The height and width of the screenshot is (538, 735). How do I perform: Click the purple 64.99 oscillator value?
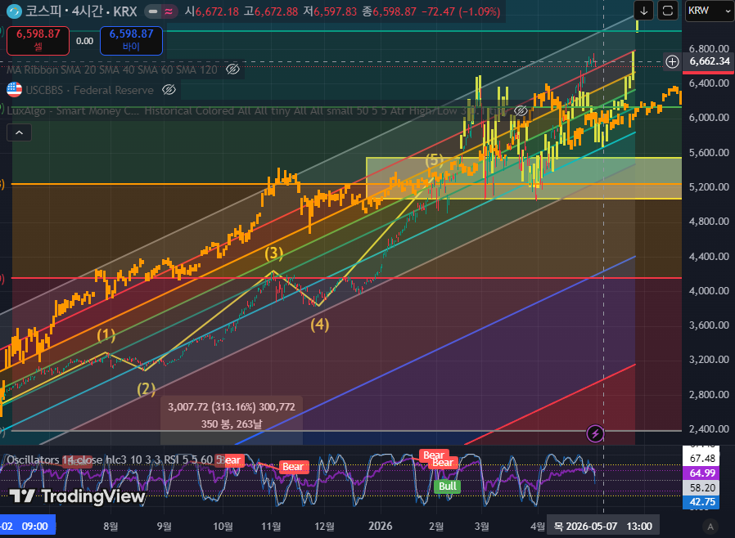[x=702, y=473]
